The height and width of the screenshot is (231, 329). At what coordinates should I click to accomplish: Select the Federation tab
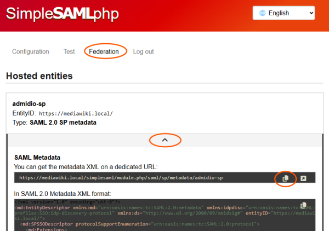104,51
